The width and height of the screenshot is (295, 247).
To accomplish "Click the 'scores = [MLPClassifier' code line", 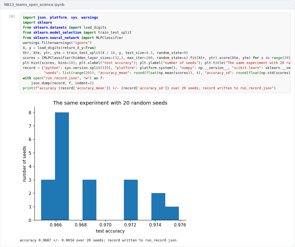I will coord(156,58).
